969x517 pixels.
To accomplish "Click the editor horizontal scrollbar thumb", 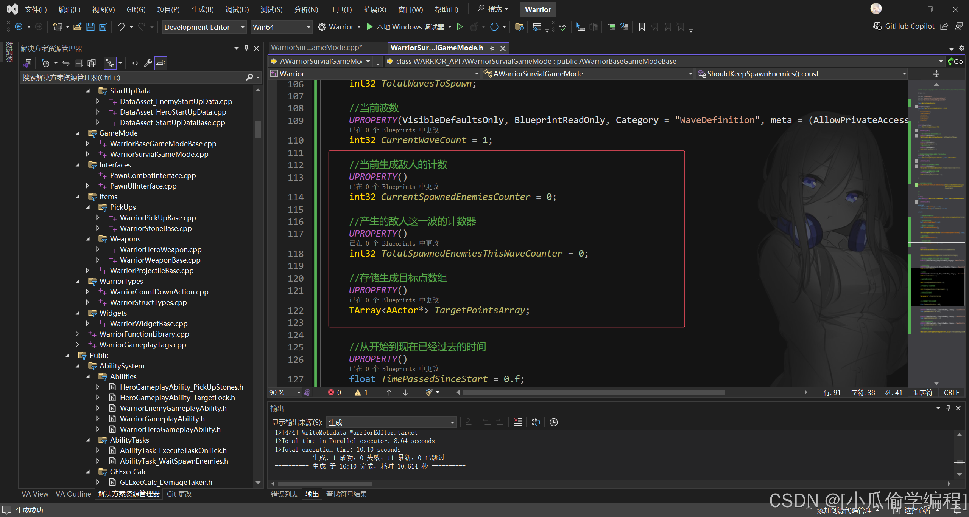I will [x=594, y=392].
